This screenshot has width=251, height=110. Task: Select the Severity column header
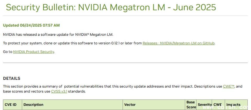point(204,105)
